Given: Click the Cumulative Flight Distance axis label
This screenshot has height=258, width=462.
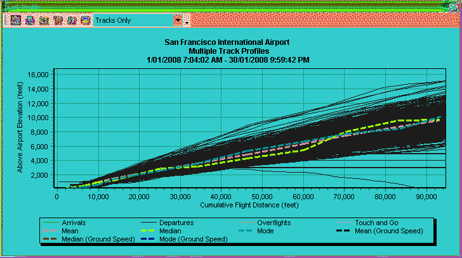Looking at the screenshot, I should point(249,205).
